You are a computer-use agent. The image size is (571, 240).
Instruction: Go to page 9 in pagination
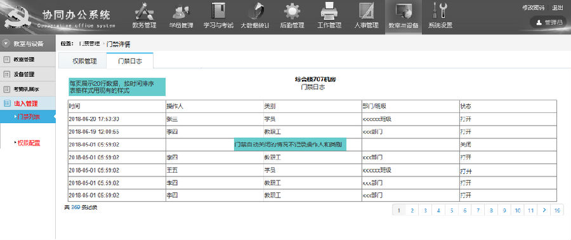(x=504, y=210)
